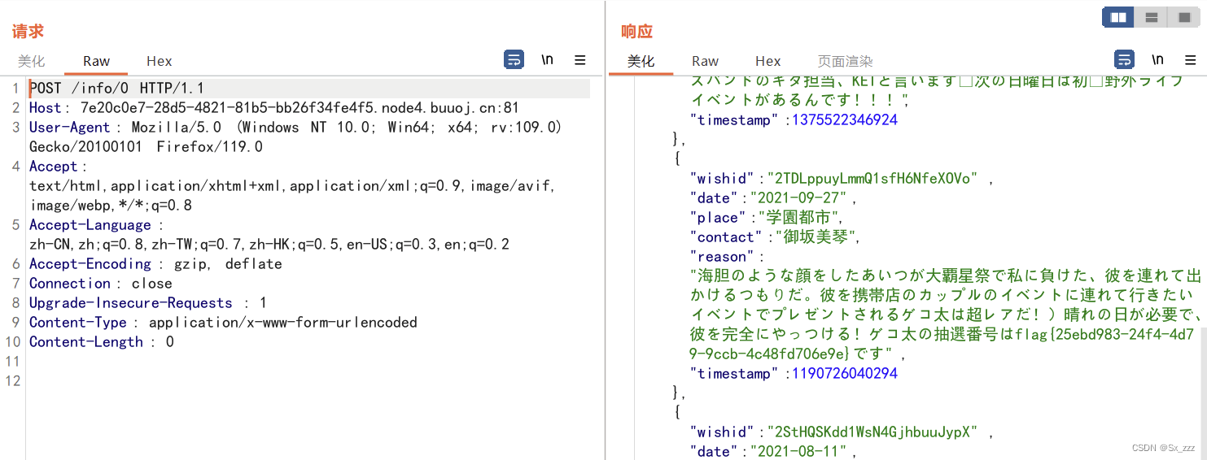The width and height of the screenshot is (1207, 460).
Task: Click the Upgrade-Insecure-Requests header line
Action: (x=148, y=303)
